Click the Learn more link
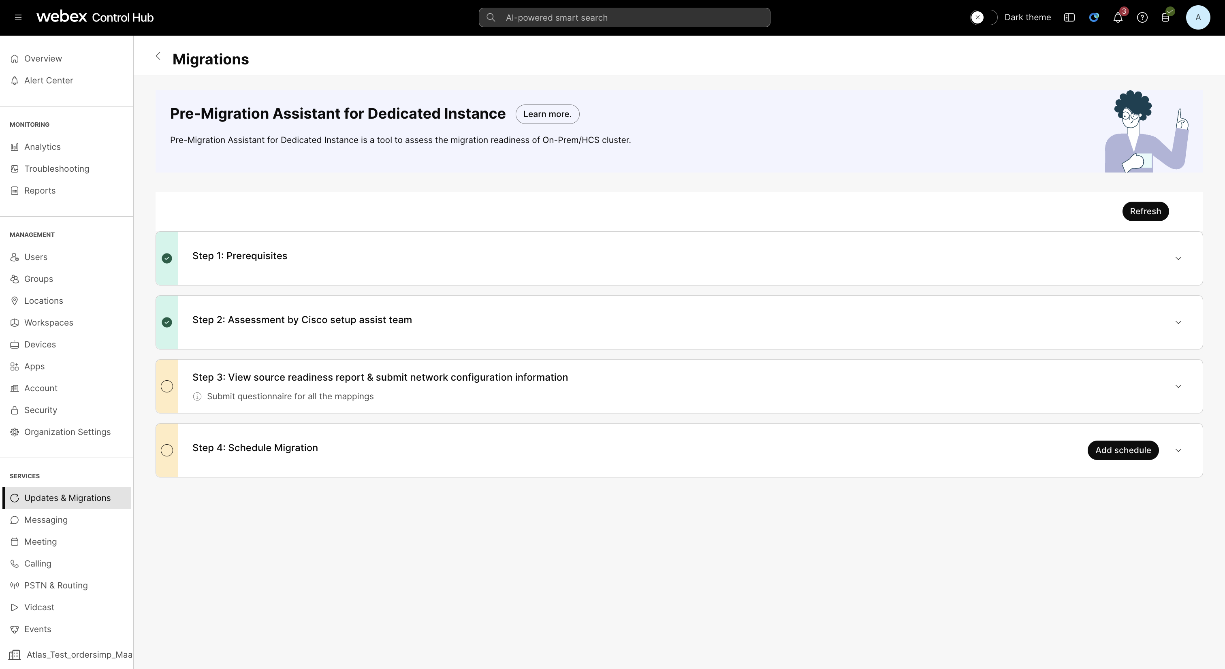Screen dimensions: 1225x669 pyautogui.click(x=547, y=114)
